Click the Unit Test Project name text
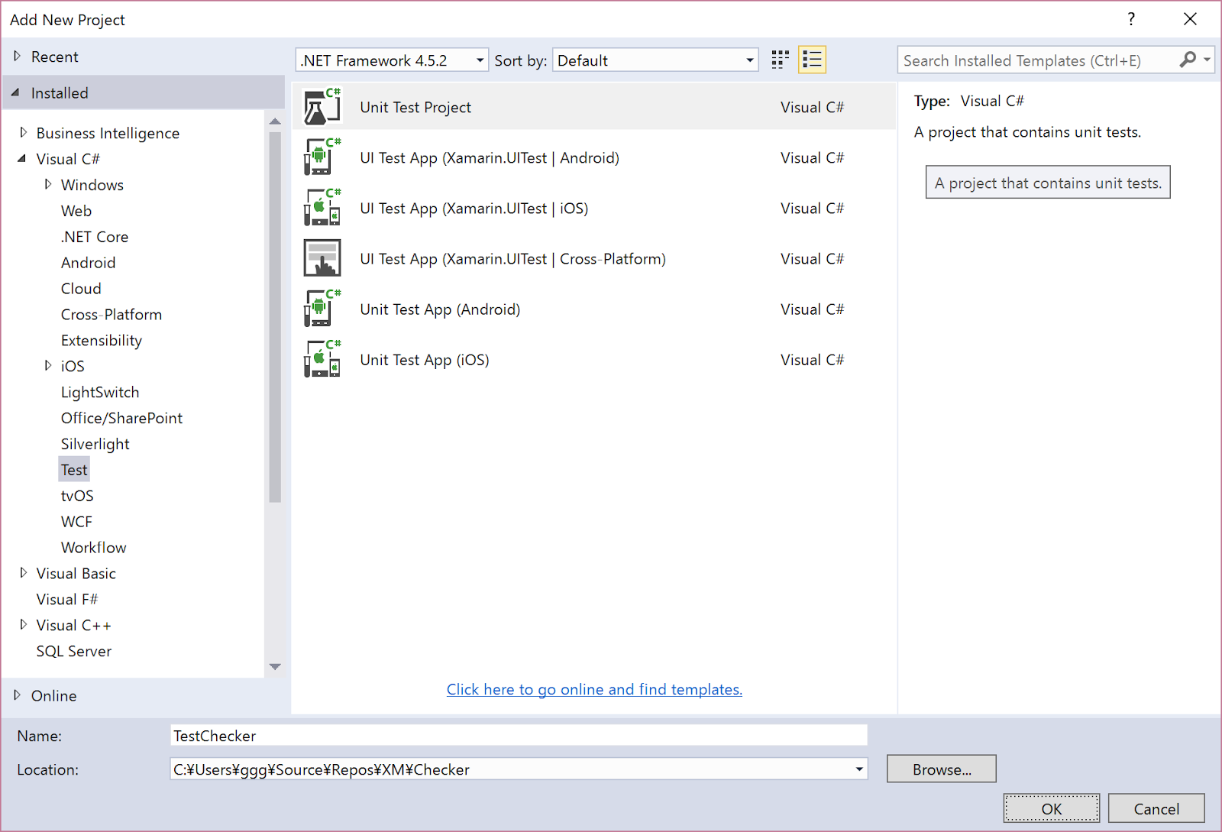 [x=415, y=108]
